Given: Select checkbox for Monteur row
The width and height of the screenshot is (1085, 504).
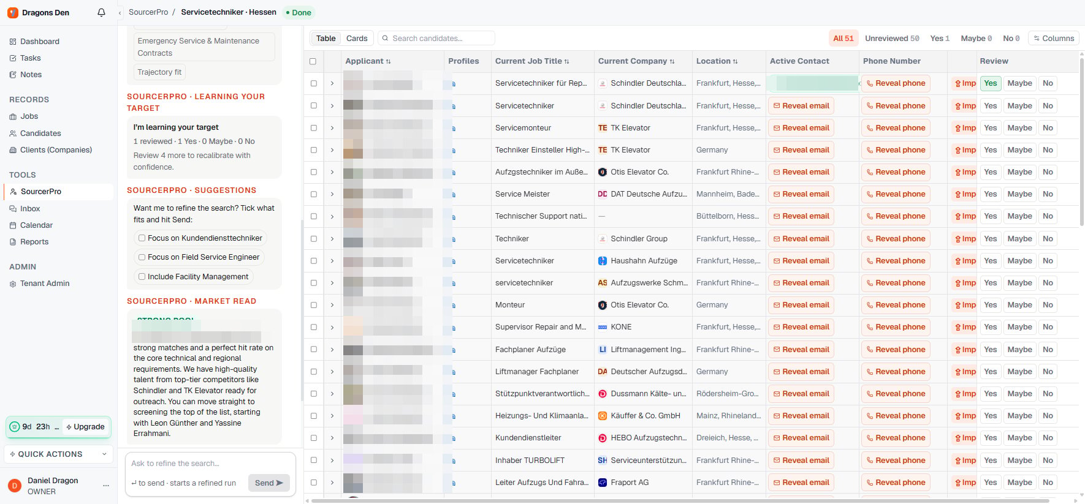Looking at the screenshot, I should click(x=314, y=305).
